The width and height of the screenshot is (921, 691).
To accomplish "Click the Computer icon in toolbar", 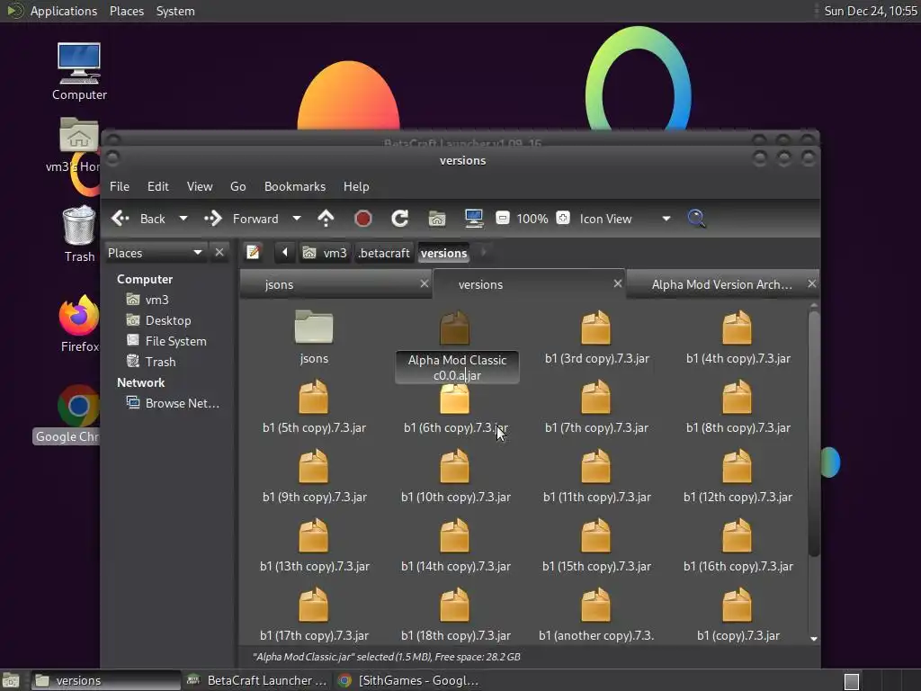I will tap(474, 219).
